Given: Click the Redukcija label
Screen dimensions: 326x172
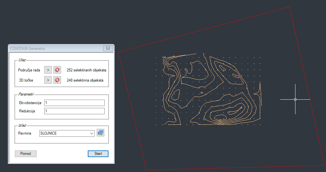Looking at the screenshot, I should (x=27, y=111).
